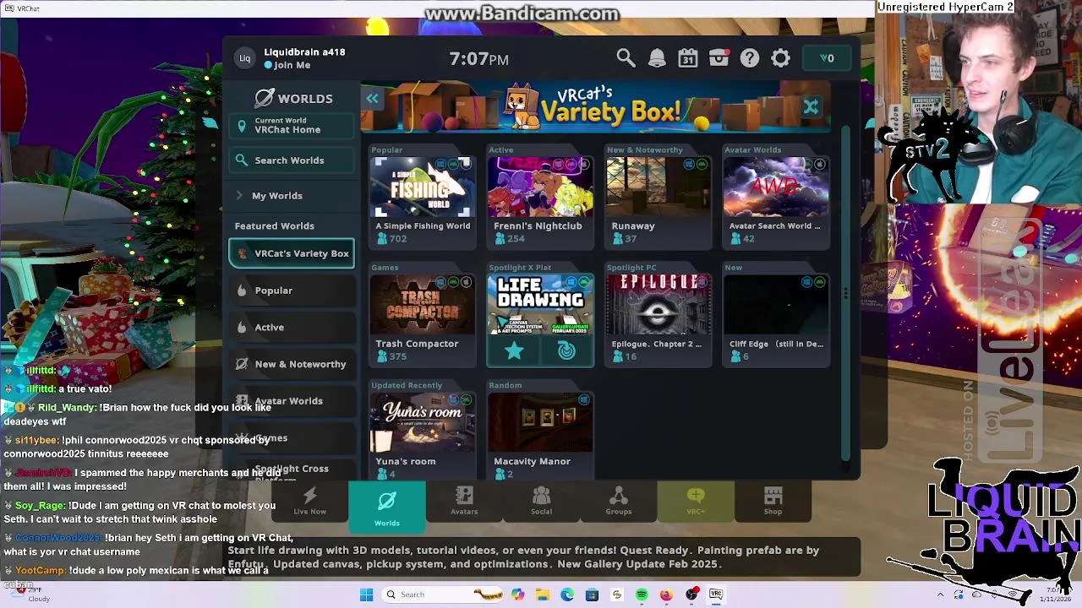Open the camera icon with red dot
The width and height of the screenshot is (1082, 608).
[719, 58]
